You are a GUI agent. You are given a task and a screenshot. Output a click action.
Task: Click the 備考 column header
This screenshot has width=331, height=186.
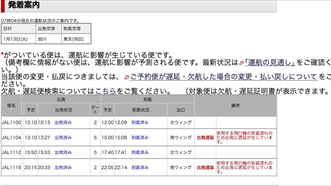click(235, 106)
